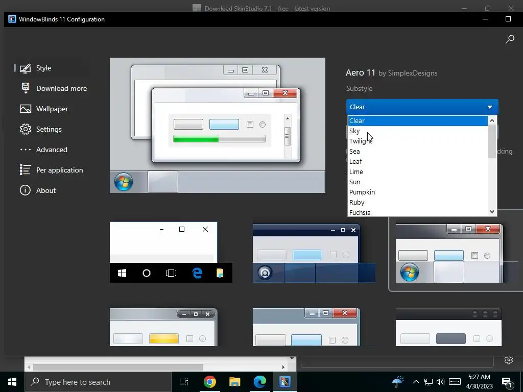Click the Per application list icon
Screen dimensions: 523x392
point(26,170)
